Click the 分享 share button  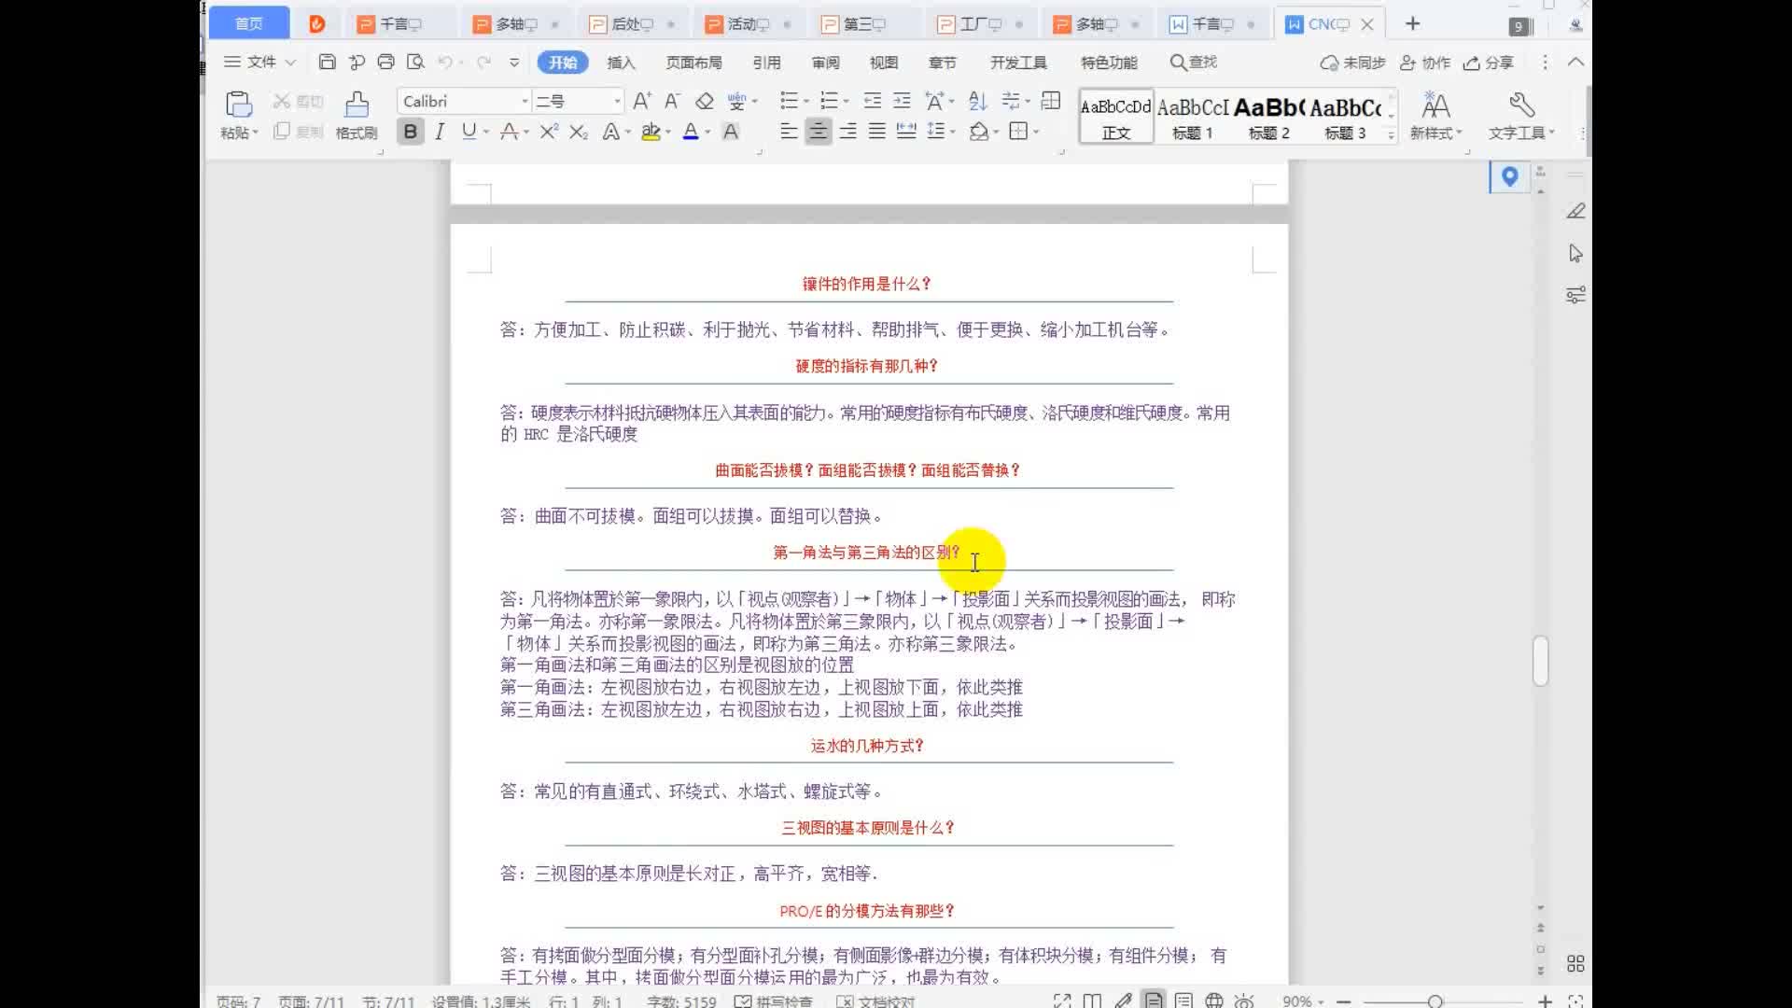point(1489,63)
